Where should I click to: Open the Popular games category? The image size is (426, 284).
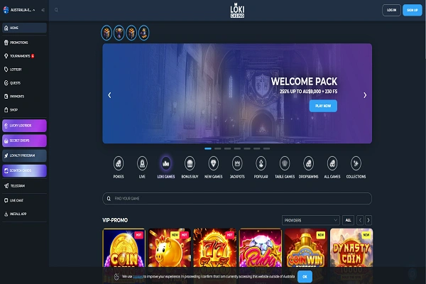click(261, 163)
